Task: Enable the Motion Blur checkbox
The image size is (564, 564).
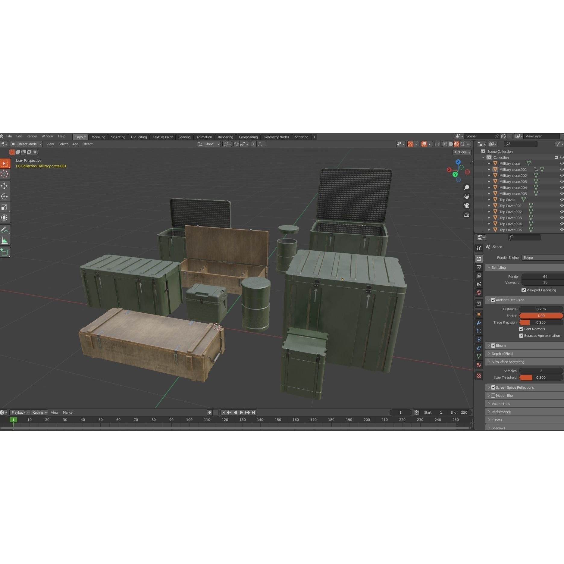Action: (493, 395)
